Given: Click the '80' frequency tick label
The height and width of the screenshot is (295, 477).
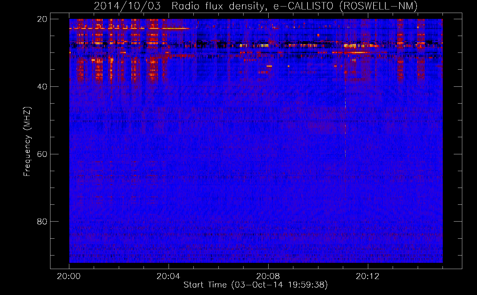Looking at the screenshot, I should click(42, 222).
